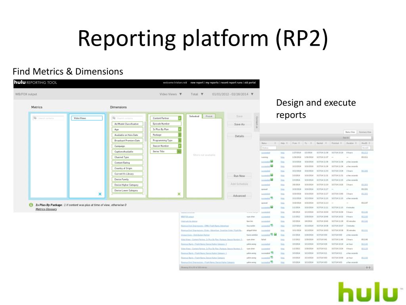Open the Metrics Glossary link
The height and width of the screenshot is (305, 406).
click(x=46, y=209)
